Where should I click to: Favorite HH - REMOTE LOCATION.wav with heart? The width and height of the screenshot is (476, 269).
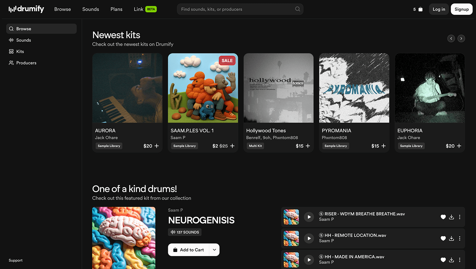click(x=443, y=238)
